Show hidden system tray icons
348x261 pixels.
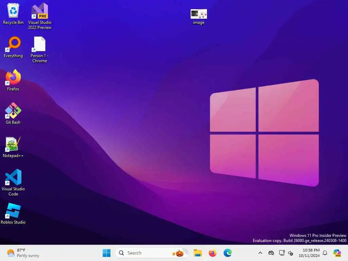(260, 253)
